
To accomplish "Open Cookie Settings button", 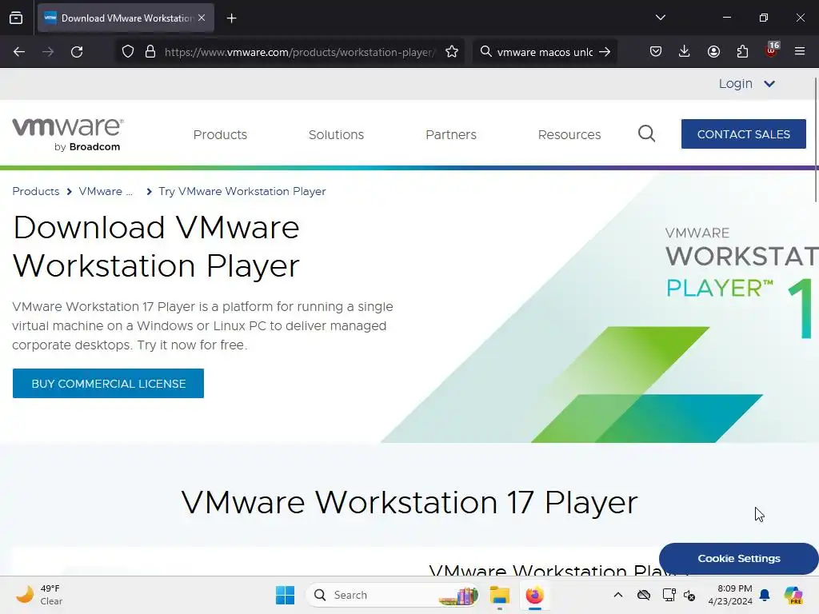I will (x=738, y=558).
